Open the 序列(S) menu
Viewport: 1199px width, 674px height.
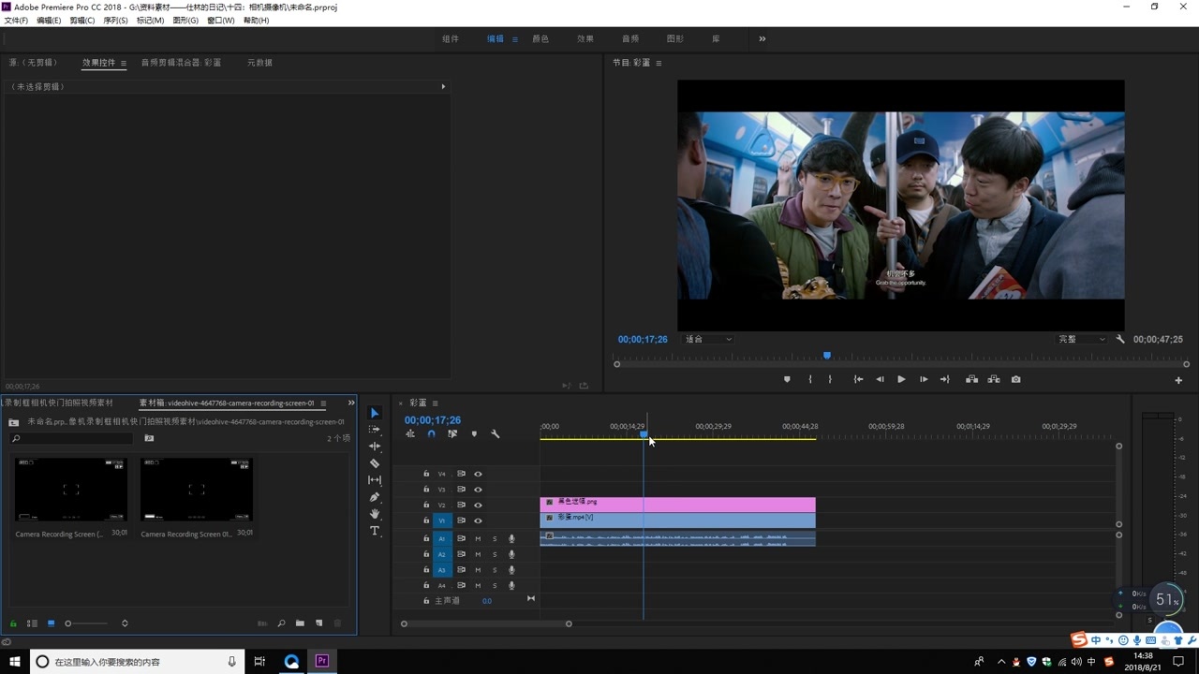point(115,20)
